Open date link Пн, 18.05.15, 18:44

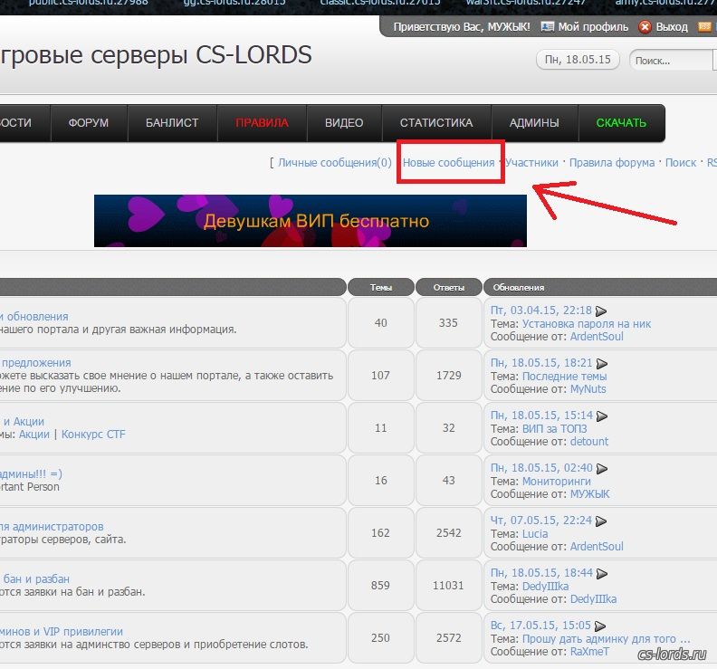click(x=541, y=573)
